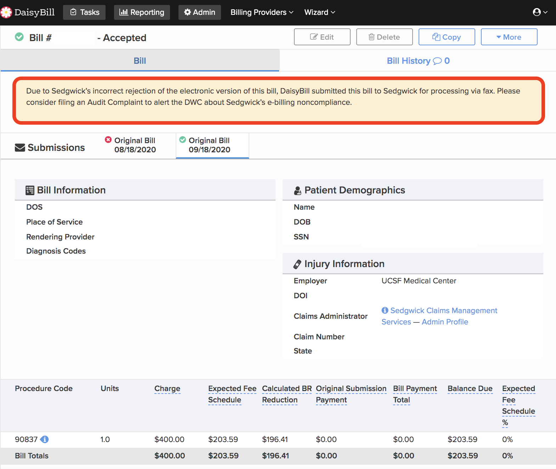556x469 pixels.
Task: Open the Tasks page
Action: (x=84, y=12)
